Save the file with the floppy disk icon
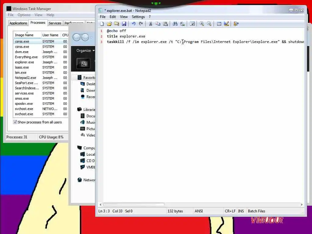 pyautogui.click(x=124, y=24)
